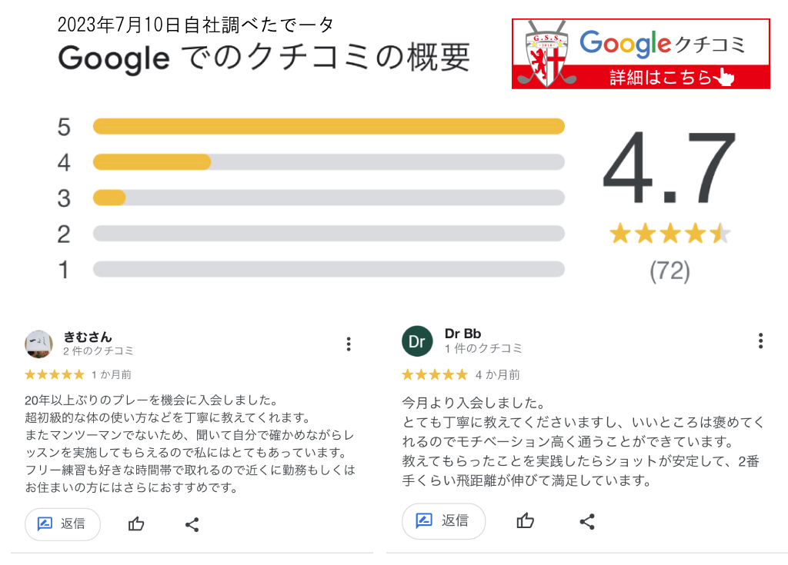Open the three-dot menu on きむさん's review
This screenshot has height=565, width=788.
point(349,344)
